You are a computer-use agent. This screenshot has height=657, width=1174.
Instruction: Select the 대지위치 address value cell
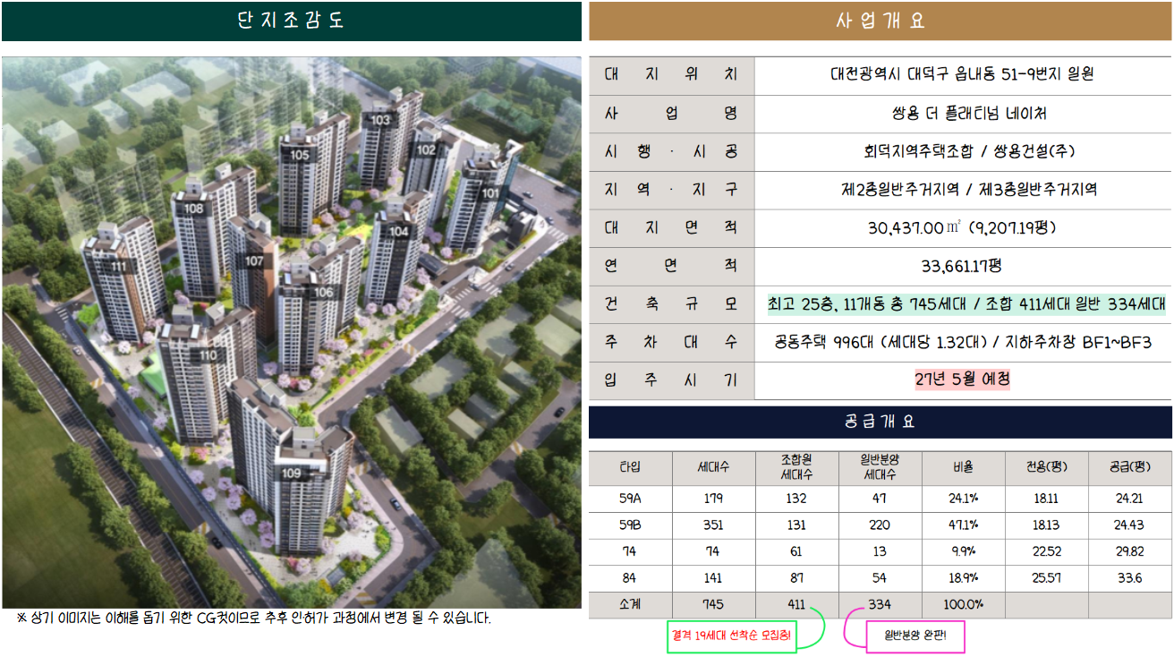click(x=963, y=75)
